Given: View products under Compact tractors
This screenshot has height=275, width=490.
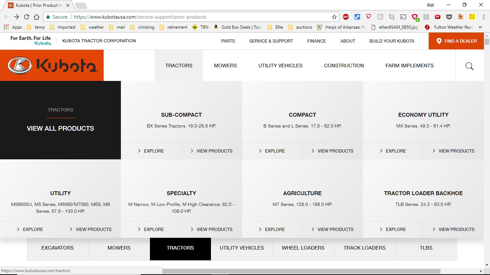Looking at the screenshot, I should pyautogui.click(x=332, y=151).
